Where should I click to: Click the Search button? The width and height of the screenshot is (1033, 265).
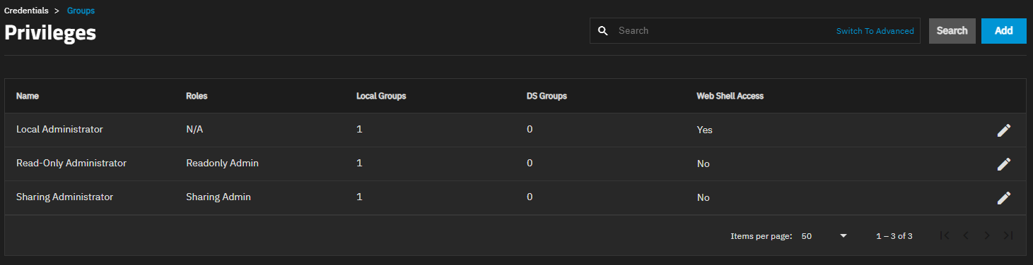point(952,31)
